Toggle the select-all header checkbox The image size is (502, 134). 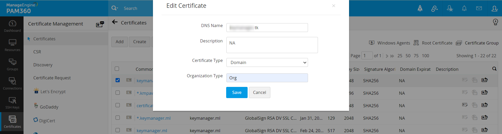click(117, 69)
